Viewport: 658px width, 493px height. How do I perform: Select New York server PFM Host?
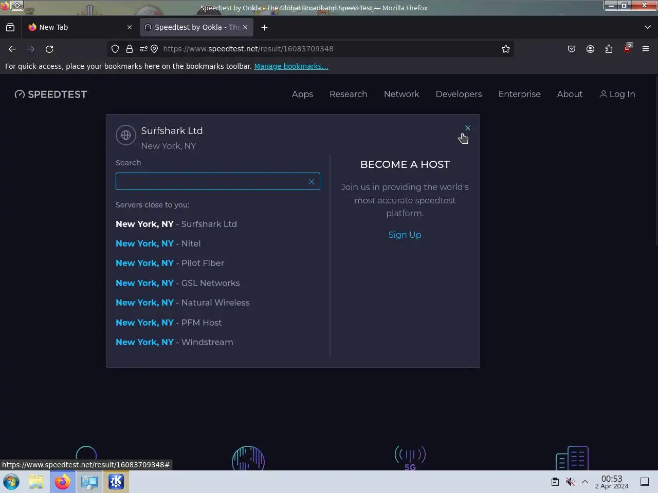169,323
